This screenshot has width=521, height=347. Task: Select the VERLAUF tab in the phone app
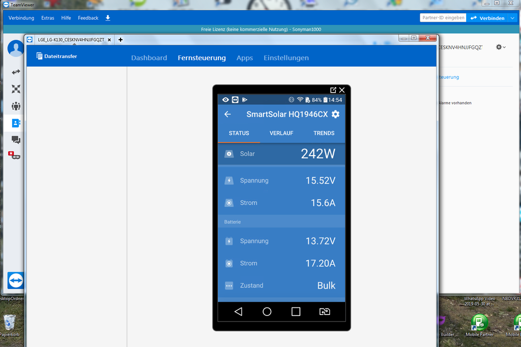281,133
